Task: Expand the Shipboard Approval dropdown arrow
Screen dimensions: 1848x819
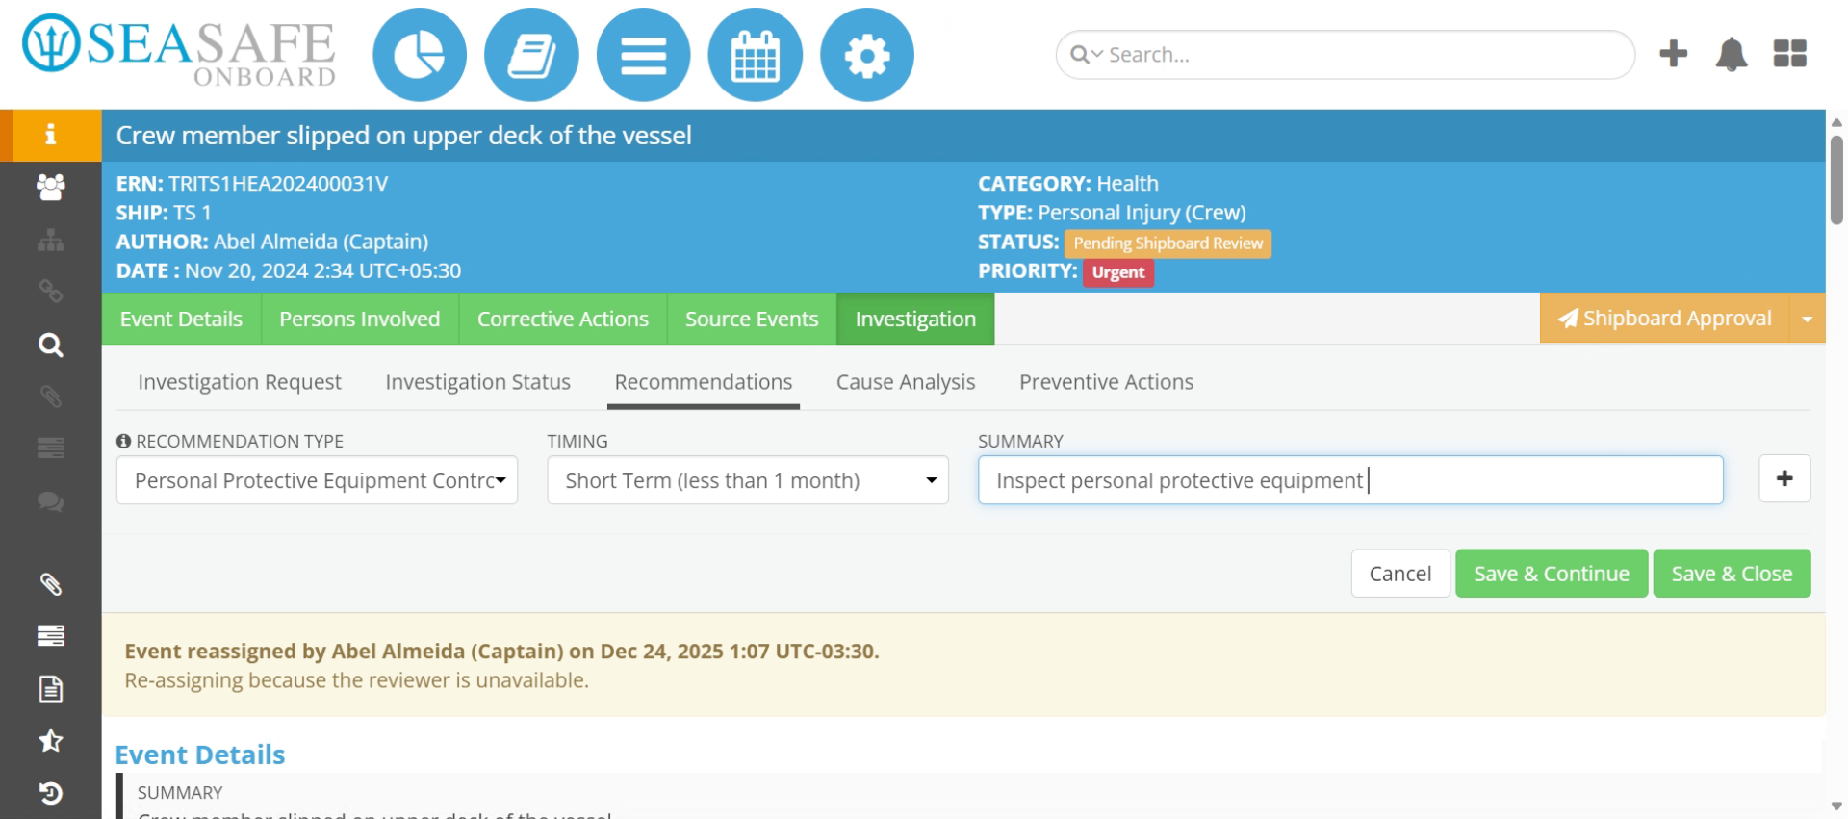Action: tap(1807, 319)
